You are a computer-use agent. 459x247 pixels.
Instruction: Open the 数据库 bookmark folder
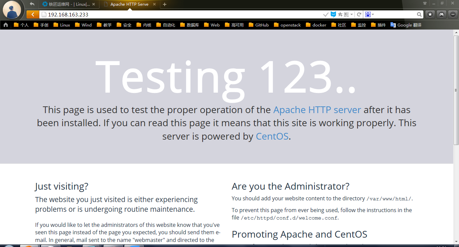click(x=190, y=25)
